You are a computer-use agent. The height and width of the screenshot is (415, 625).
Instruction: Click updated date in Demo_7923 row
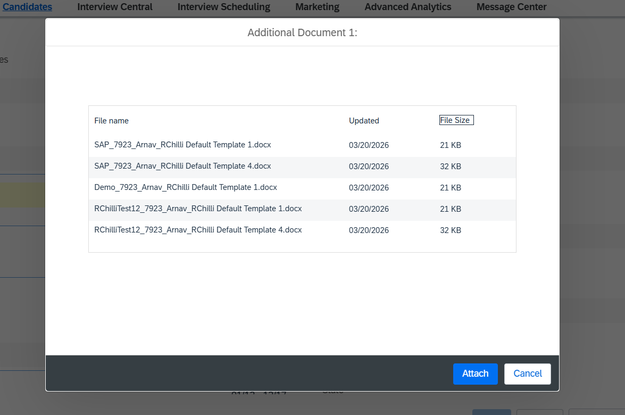[369, 188]
